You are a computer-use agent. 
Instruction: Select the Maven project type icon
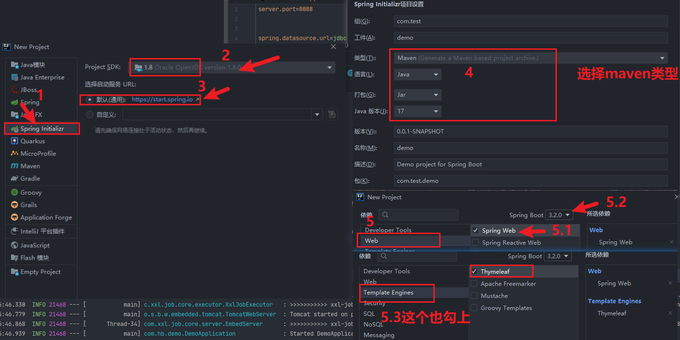coord(14,166)
